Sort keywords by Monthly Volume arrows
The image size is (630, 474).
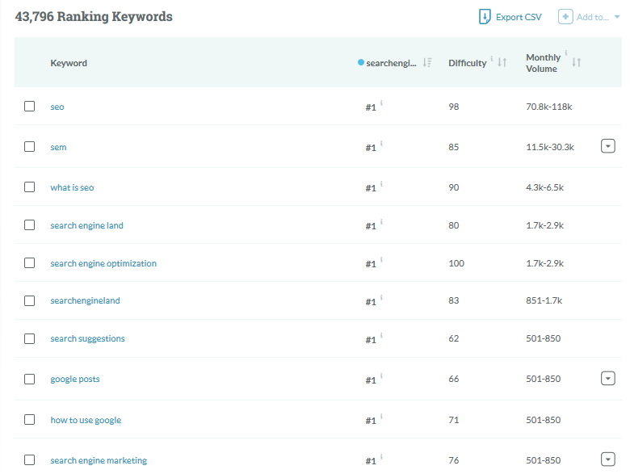[x=577, y=62]
